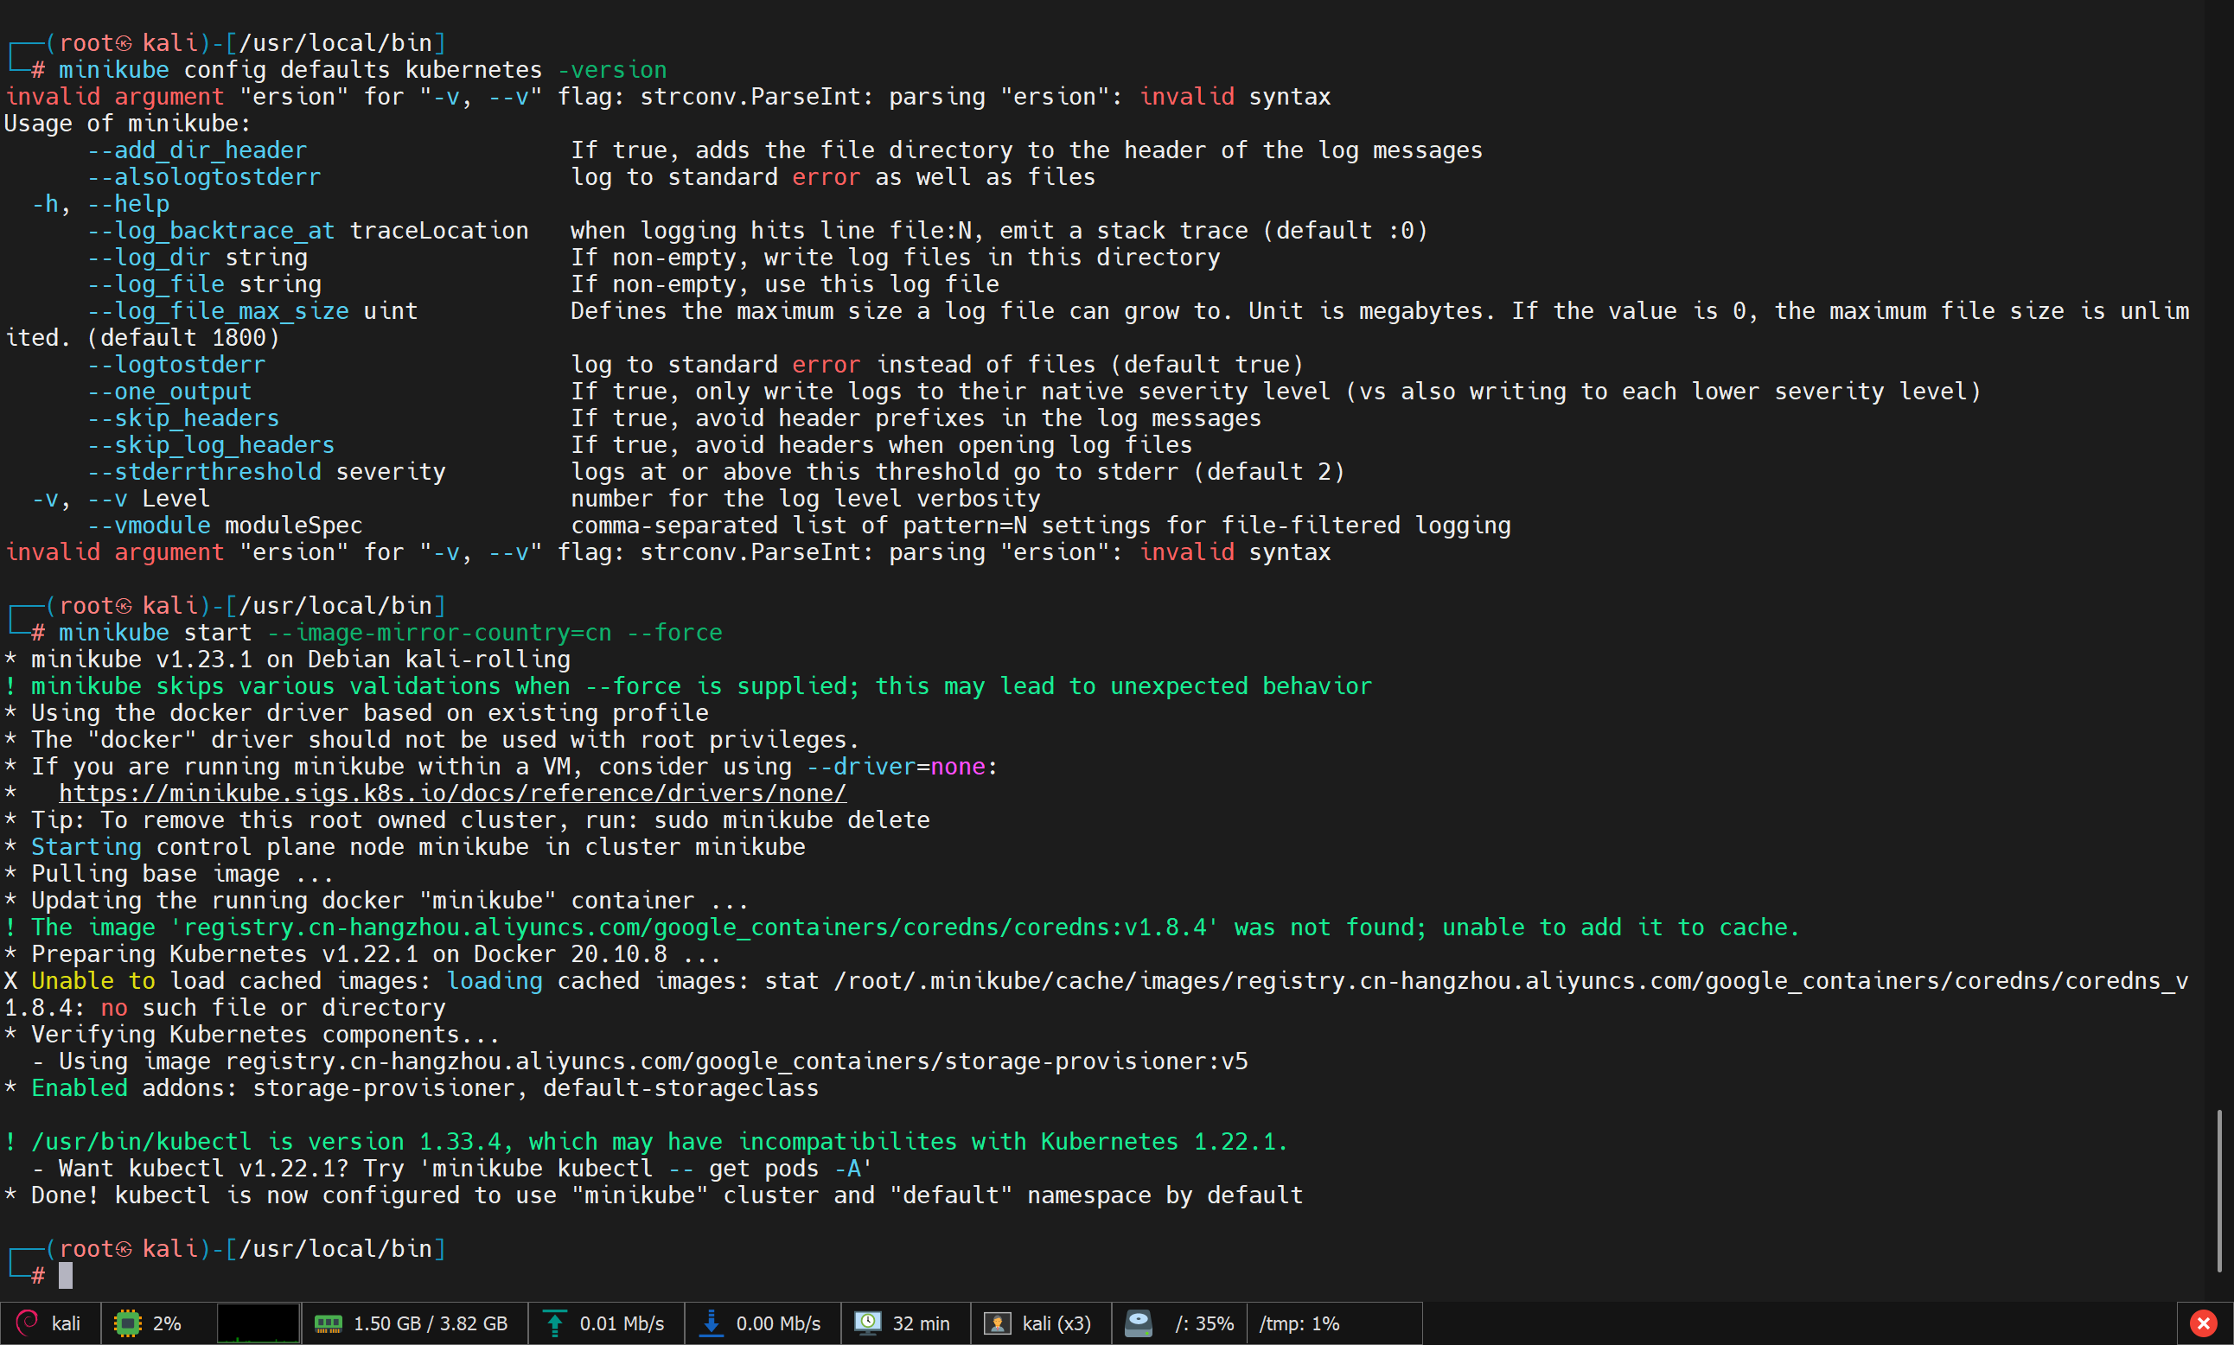The image size is (2234, 1345).
Task: Click the CPU history graph
Action: point(259,1323)
